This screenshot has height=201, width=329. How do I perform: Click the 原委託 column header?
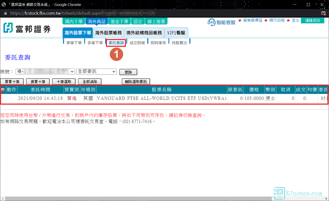235,90
